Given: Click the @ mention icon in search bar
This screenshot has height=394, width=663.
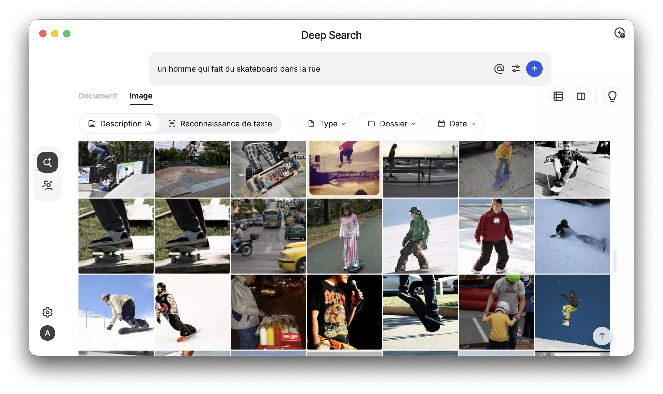Looking at the screenshot, I should coord(499,69).
